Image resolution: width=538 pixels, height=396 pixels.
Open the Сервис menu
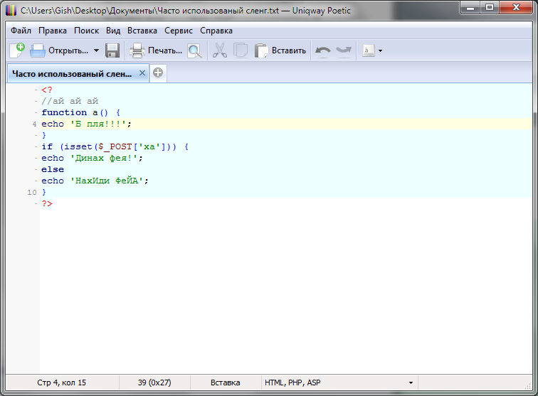coord(178,31)
